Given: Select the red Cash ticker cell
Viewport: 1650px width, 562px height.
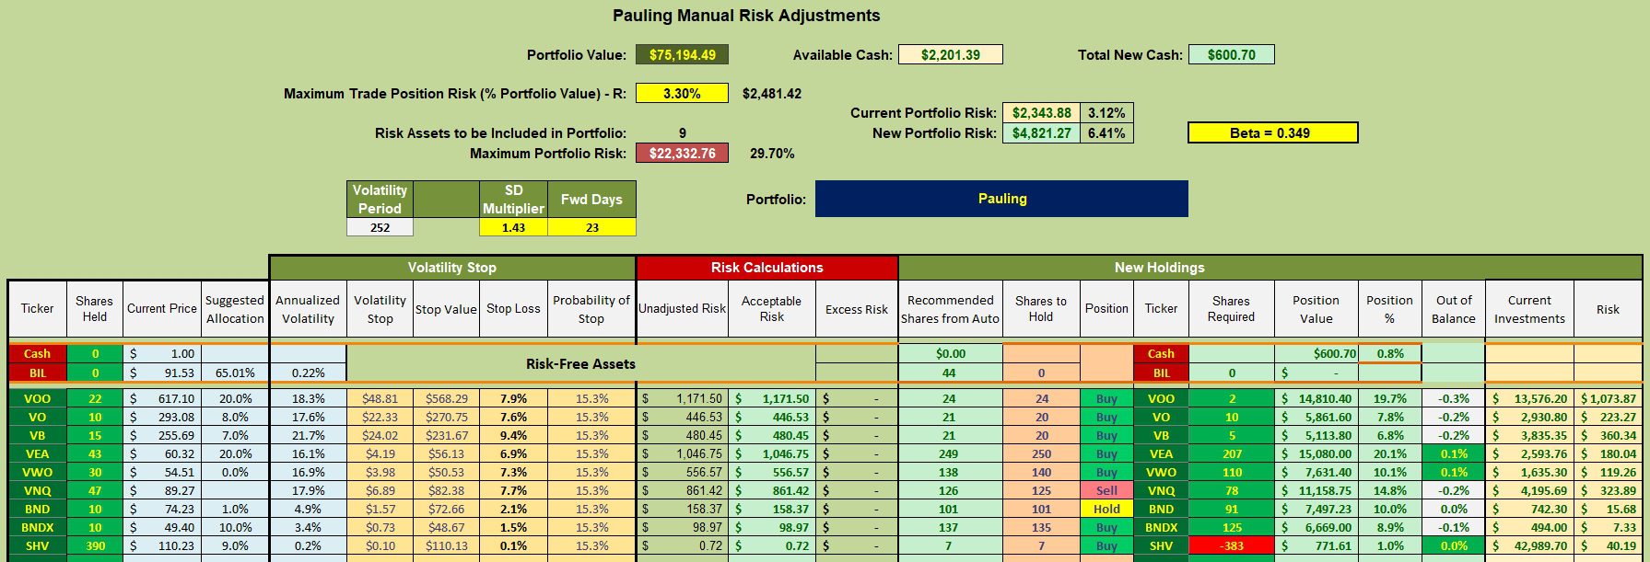Looking at the screenshot, I should tap(37, 354).
